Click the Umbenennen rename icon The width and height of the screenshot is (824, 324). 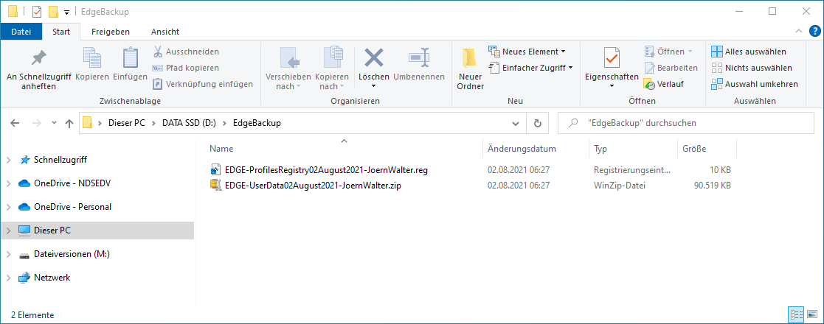tap(419, 57)
